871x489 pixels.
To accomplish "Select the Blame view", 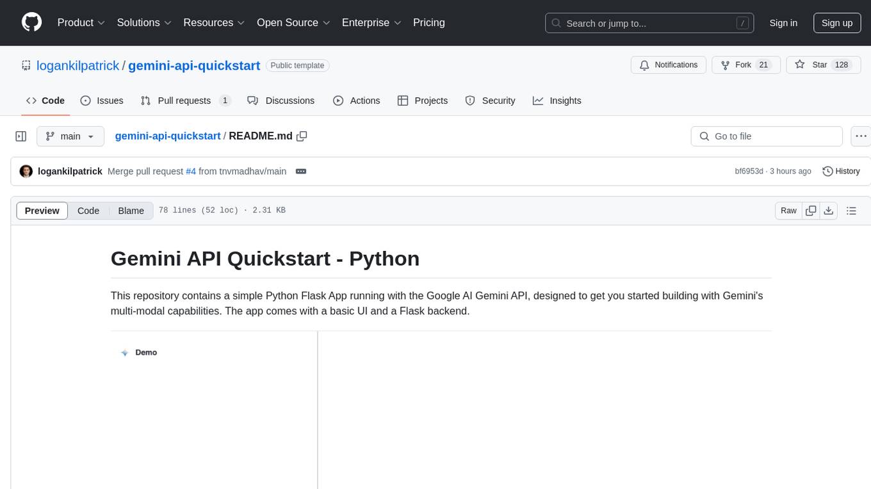I will [x=131, y=211].
